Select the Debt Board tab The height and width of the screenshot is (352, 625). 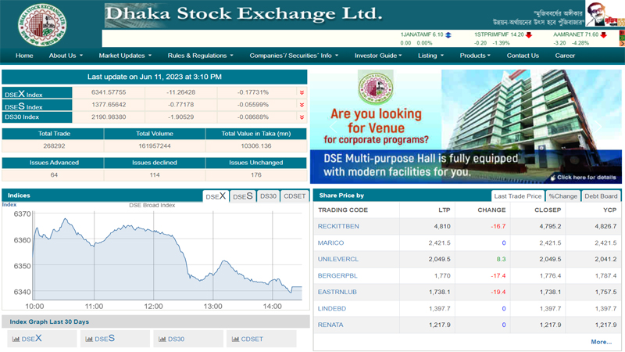click(x=601, y=196)
